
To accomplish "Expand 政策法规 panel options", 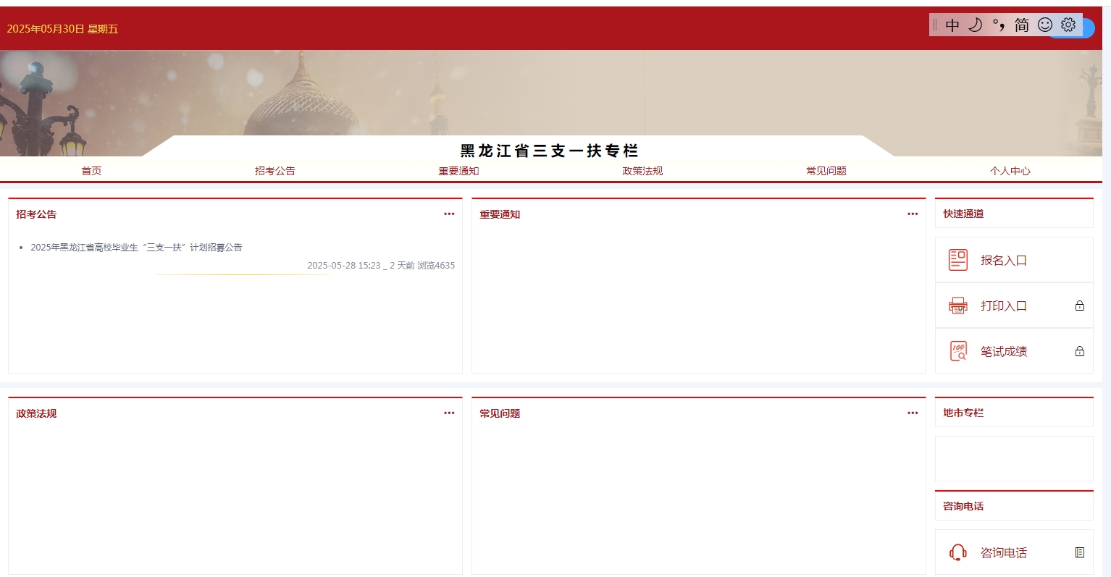I will [x=449, y=413].
